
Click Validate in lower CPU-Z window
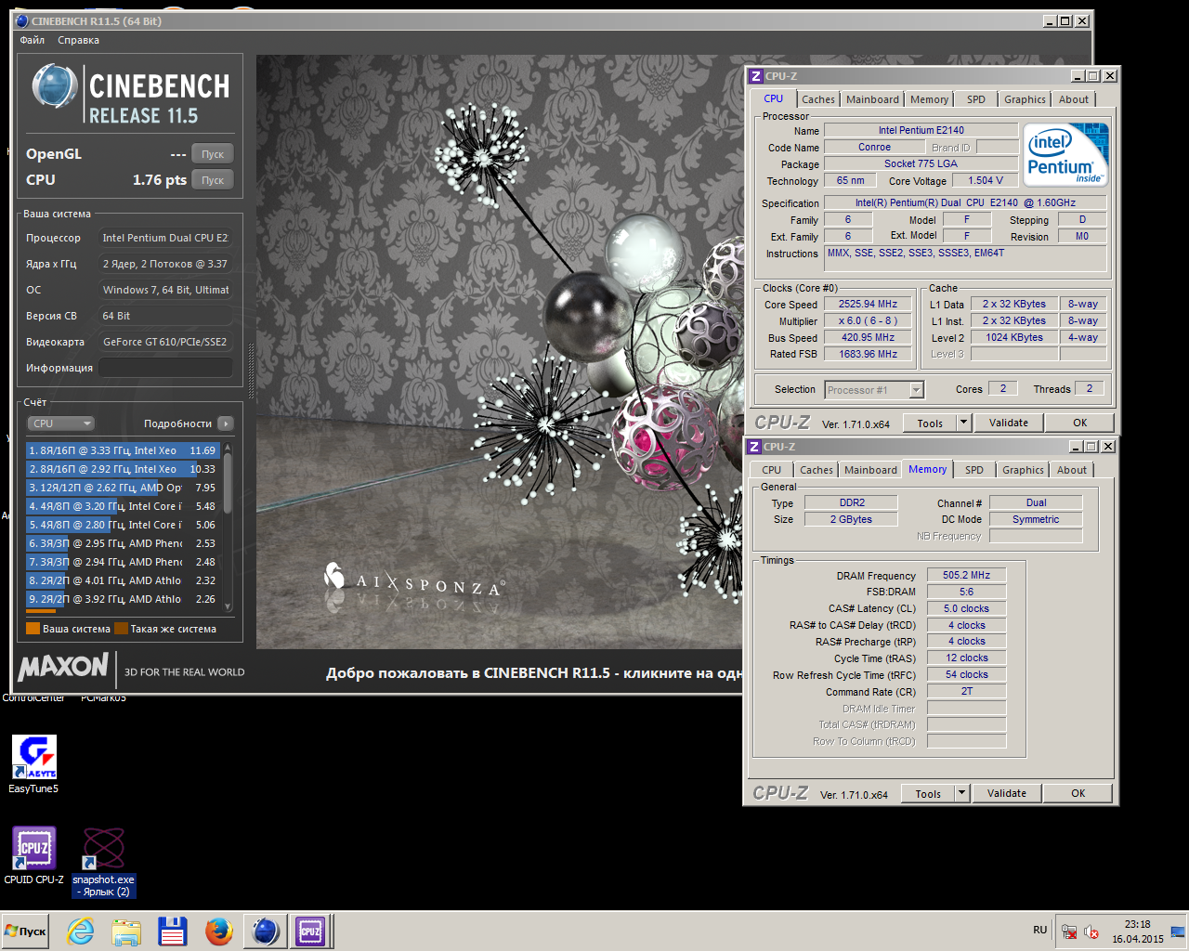tap(1007, 793)
